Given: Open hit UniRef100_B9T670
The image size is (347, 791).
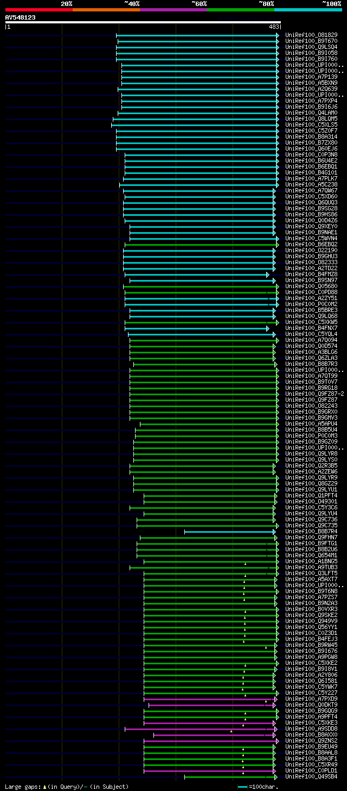Looking at the screenshot, I should [311, 41].
